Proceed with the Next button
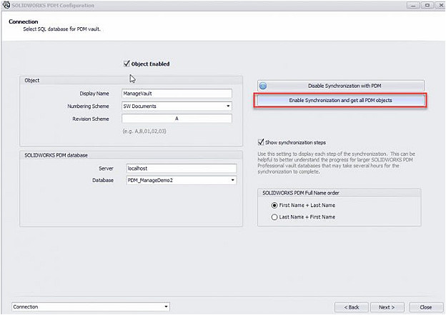 (x=387, y=307)
